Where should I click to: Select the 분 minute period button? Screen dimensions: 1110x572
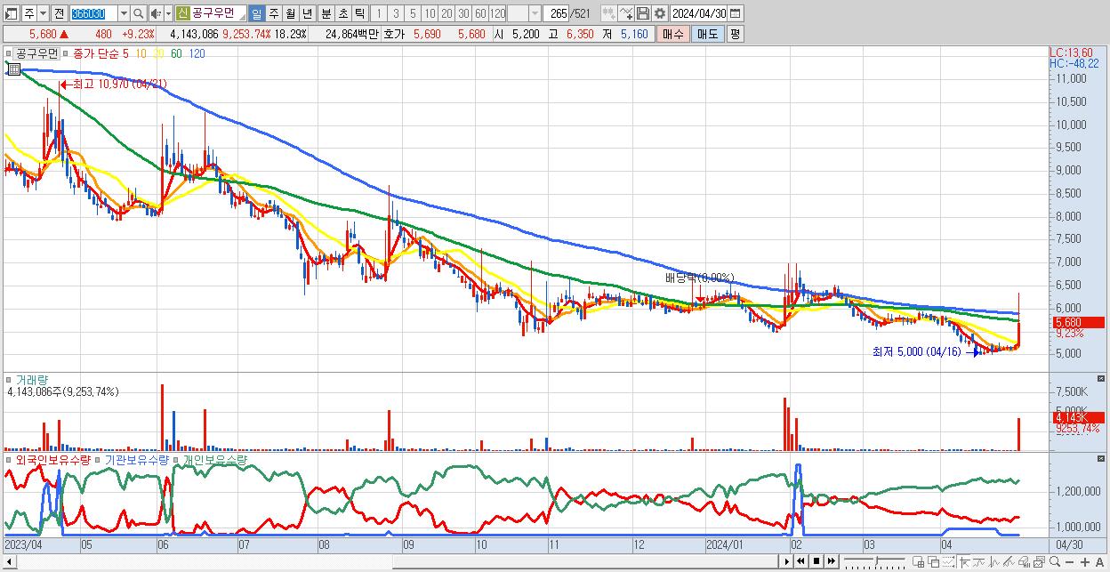point(326,13)
